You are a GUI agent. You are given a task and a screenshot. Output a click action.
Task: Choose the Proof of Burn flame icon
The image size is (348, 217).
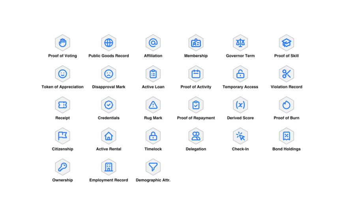click(286, 105)
